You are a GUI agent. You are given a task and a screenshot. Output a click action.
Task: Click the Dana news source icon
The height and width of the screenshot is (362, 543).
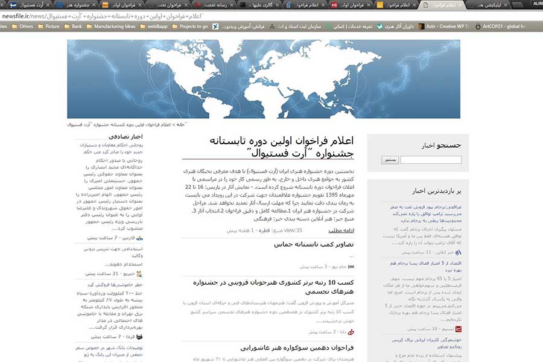(x=352, y=332)
